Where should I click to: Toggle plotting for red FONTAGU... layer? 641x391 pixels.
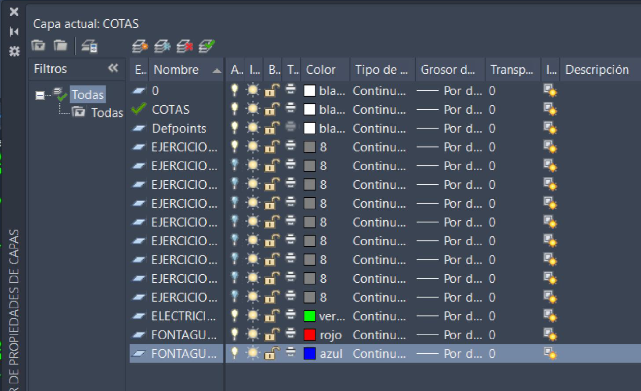point(291,334)
